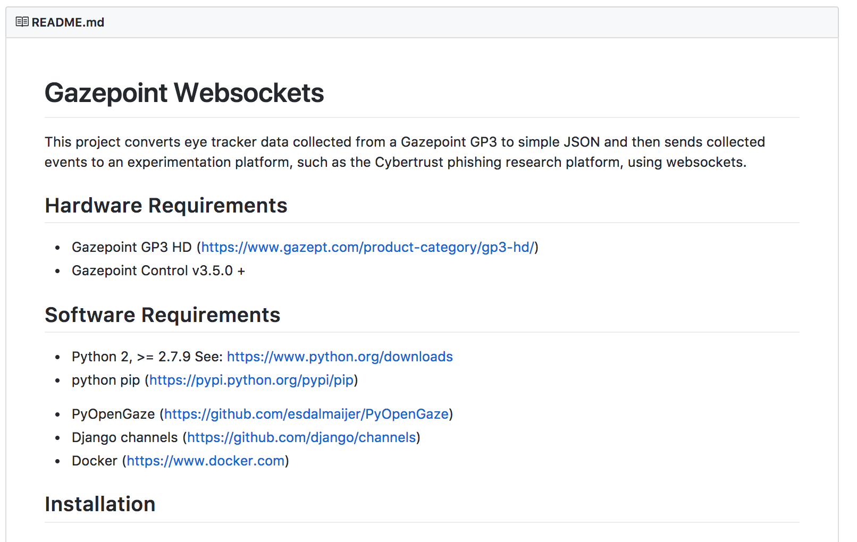Click the README book icon
The image size is (857, 542).
tap(22, 22)
